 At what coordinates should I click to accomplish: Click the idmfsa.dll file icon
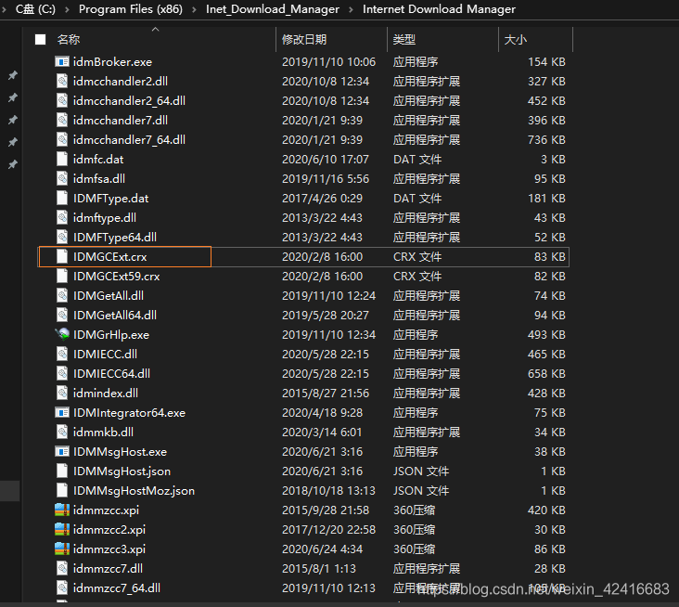[x=62, y=179]
